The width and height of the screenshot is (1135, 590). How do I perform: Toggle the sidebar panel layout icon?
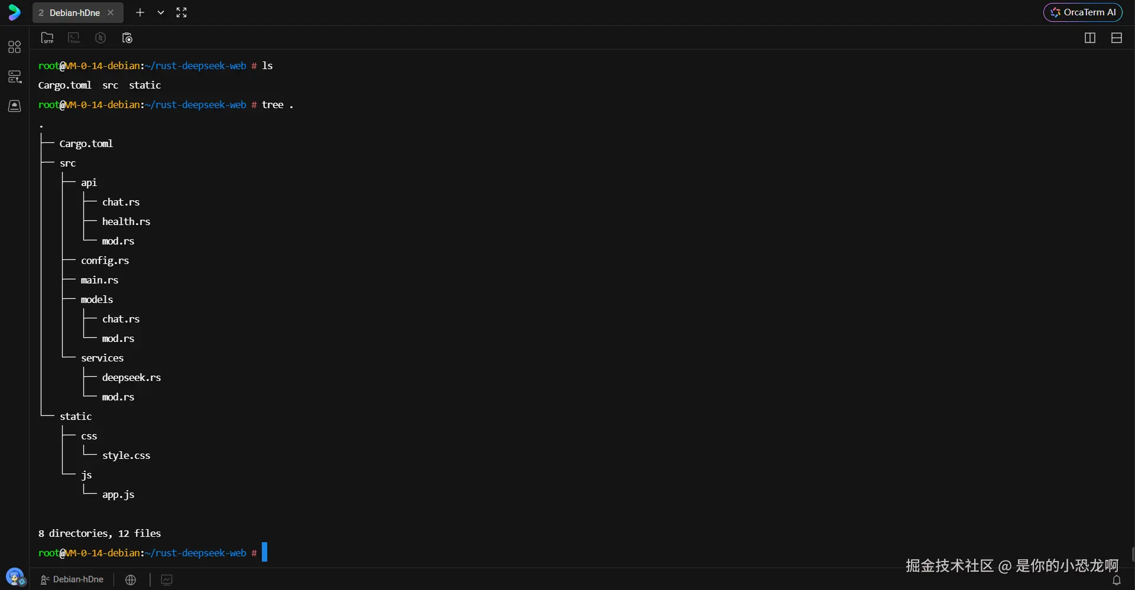pos(1117,38)
